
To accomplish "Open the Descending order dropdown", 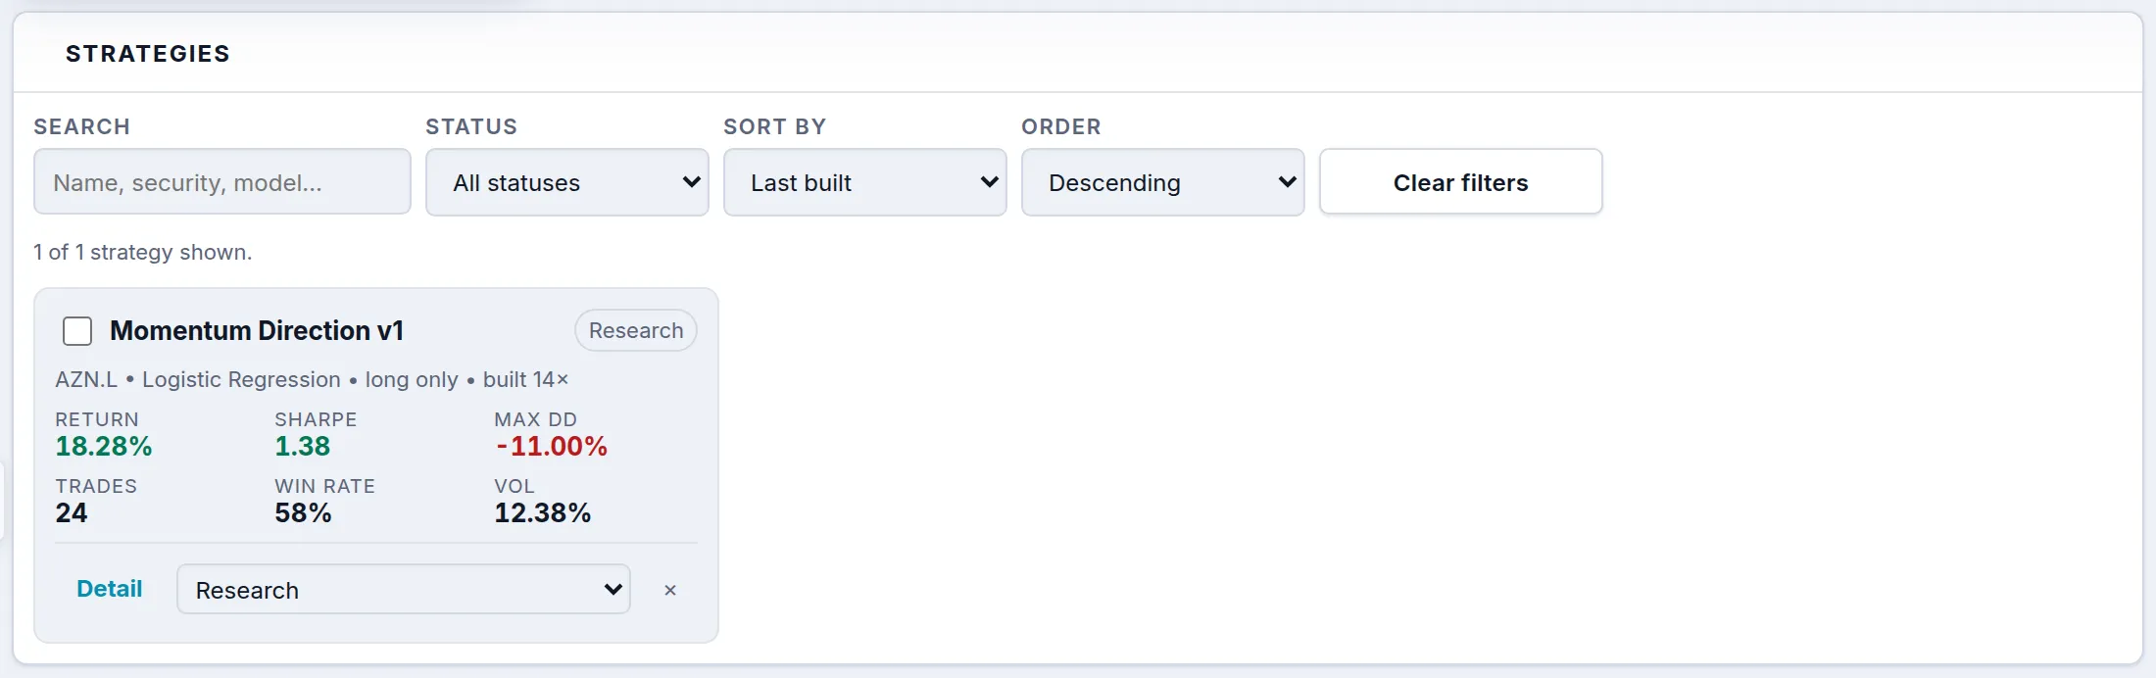I will [1163, 182].
